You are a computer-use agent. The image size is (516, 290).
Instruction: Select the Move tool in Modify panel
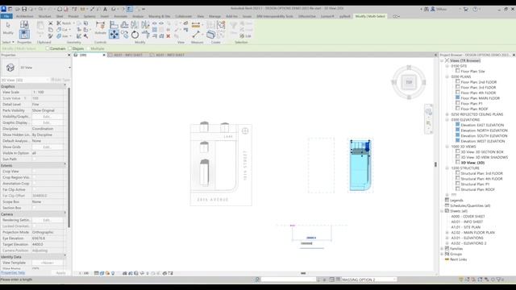[114, 34]
